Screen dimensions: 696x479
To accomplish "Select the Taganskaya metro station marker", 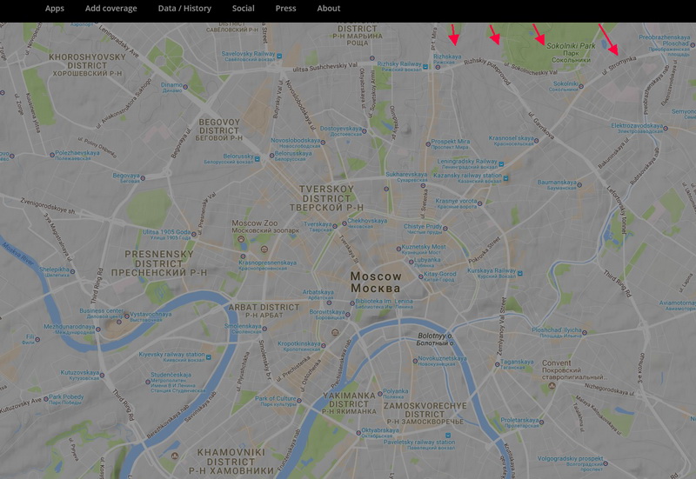I will pos(497,364).
